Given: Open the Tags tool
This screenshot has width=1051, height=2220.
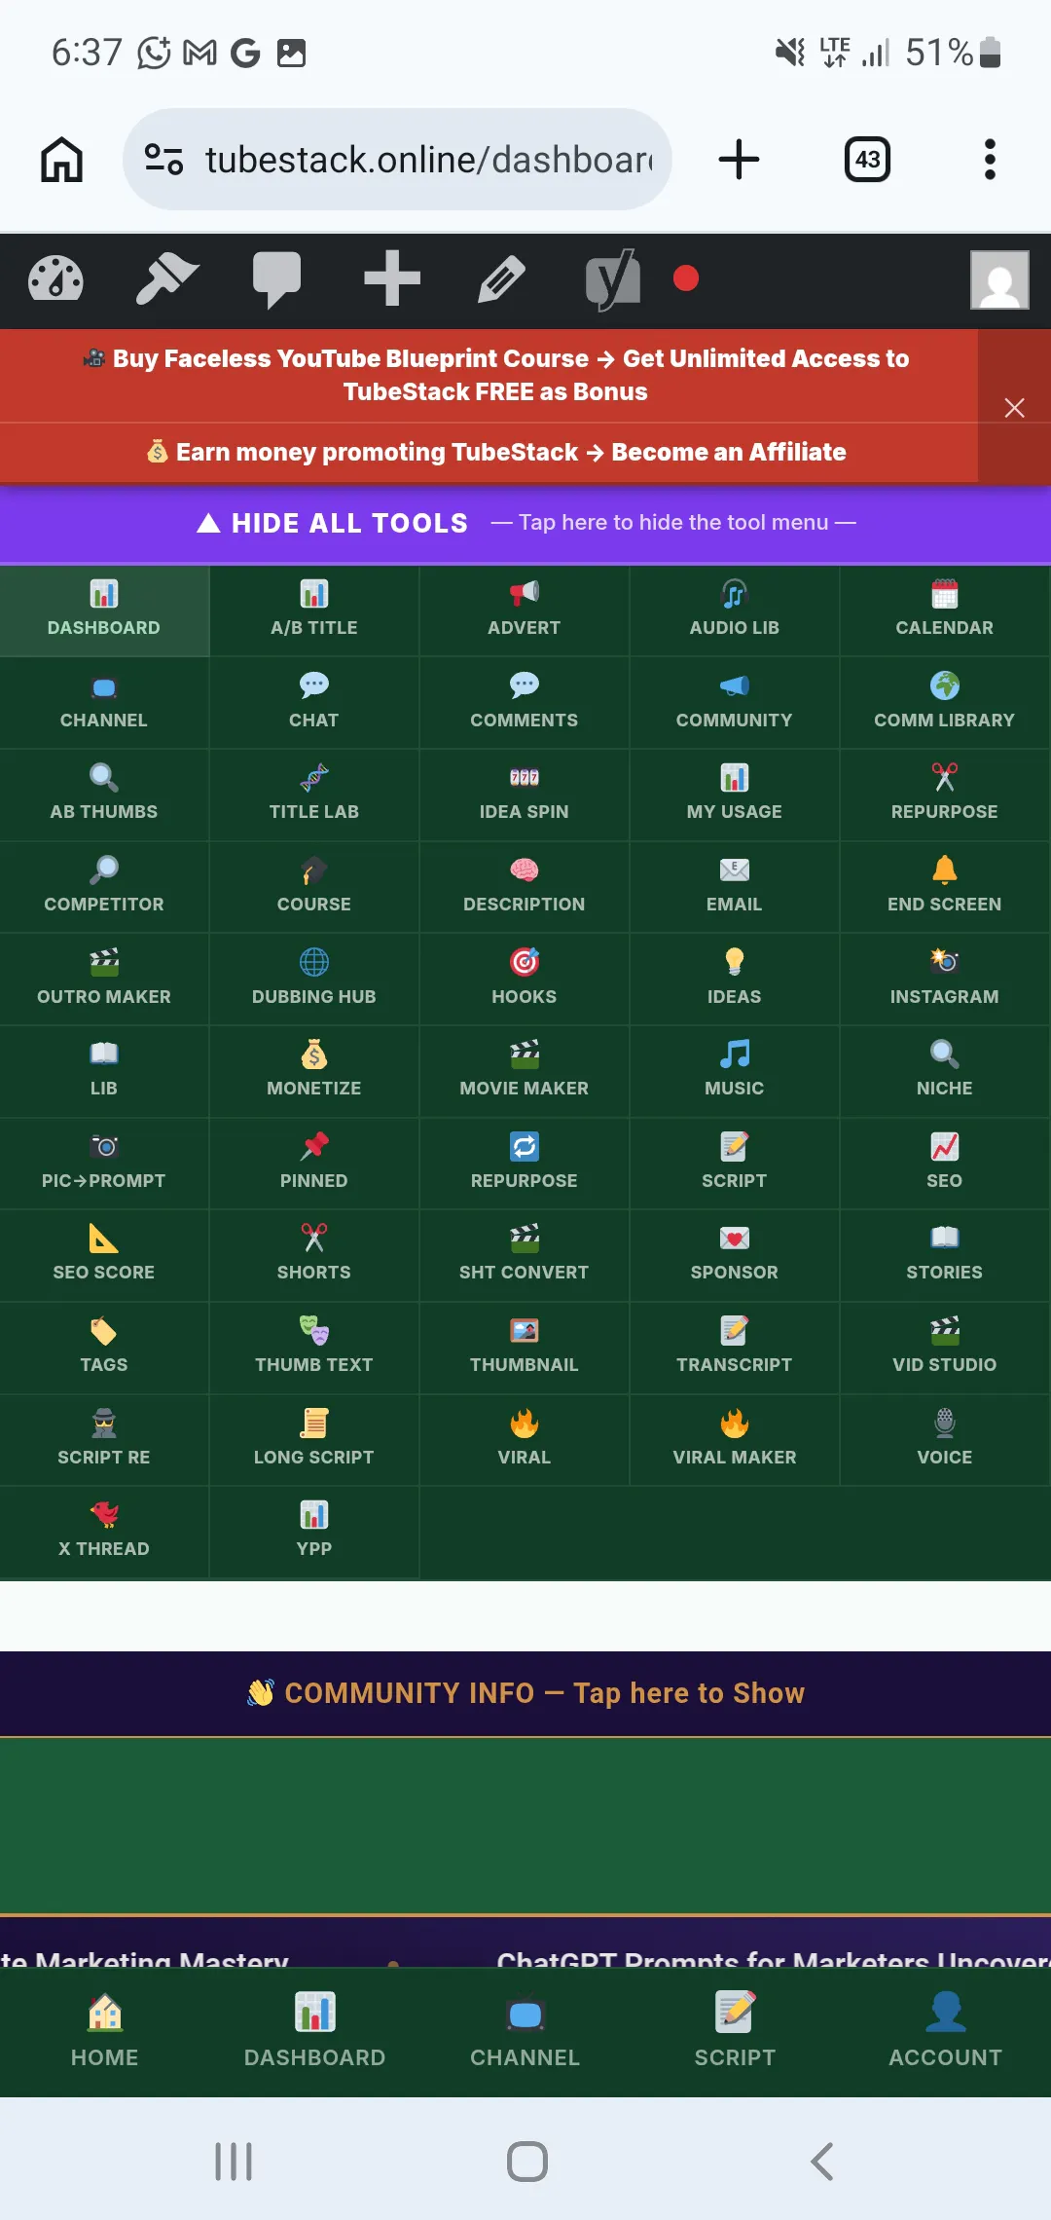Looking at the screenshot, I should pos(104,1348).
